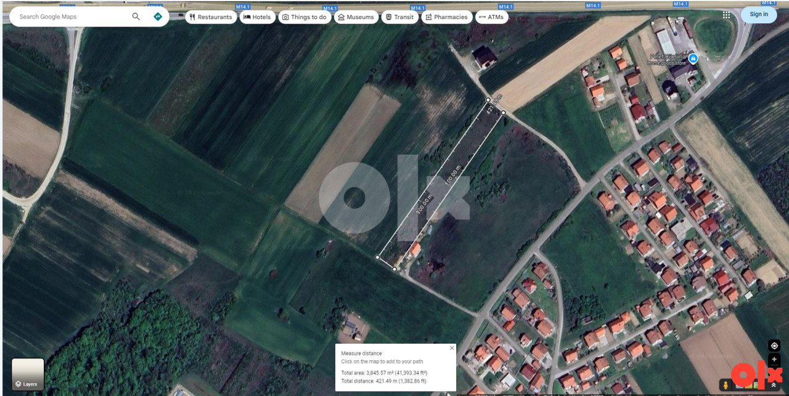789x396 pixels.
Task: Open directions with the blue arrow icon
Action: pyautogui.click(x=158, y=17)
